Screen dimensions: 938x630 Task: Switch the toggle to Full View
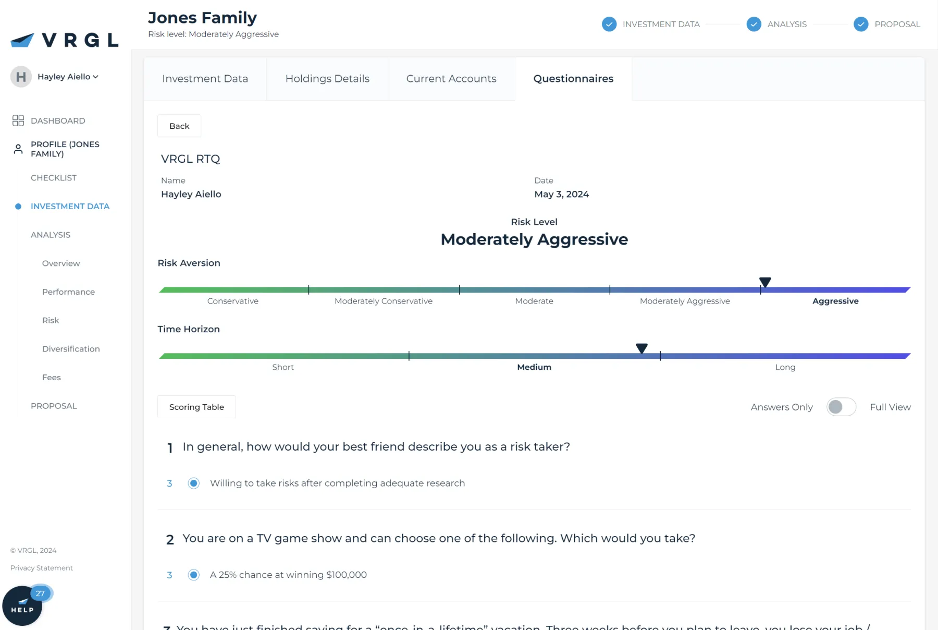coord(841,407)
